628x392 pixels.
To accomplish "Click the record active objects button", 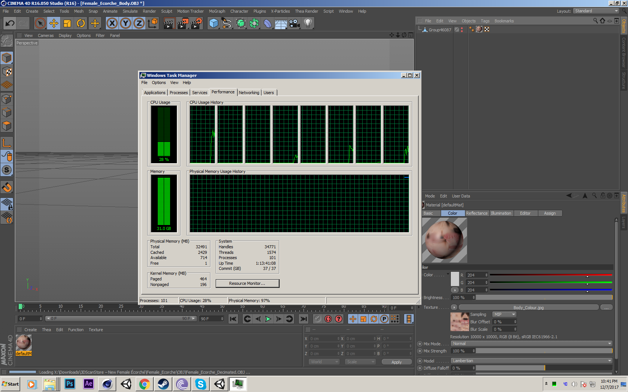I will 318,319.
